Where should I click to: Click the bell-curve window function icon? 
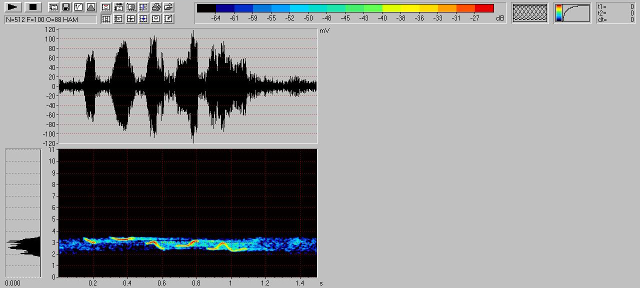click(90, 7)
